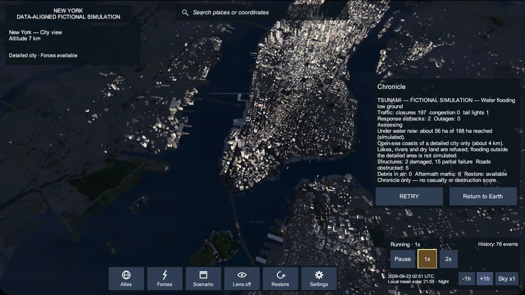
Task: Click the Altitude 7 km readout
Action: (25, 39)
